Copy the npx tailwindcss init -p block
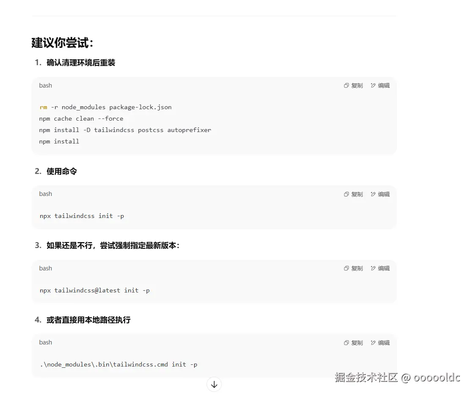This screenshot has height=394, width=471. (x=353, y=194)
